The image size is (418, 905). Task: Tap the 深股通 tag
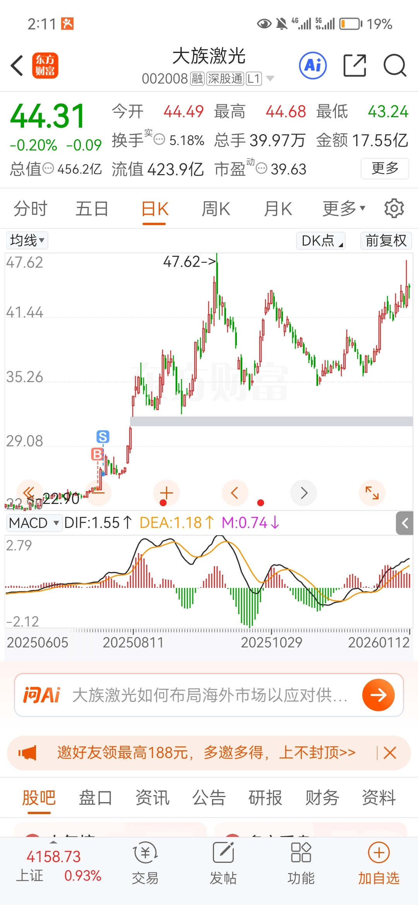(x=225, y=79)
